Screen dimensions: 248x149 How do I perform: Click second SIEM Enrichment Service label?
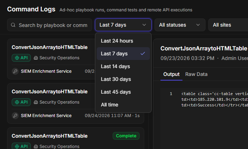(x=46, y=116)
